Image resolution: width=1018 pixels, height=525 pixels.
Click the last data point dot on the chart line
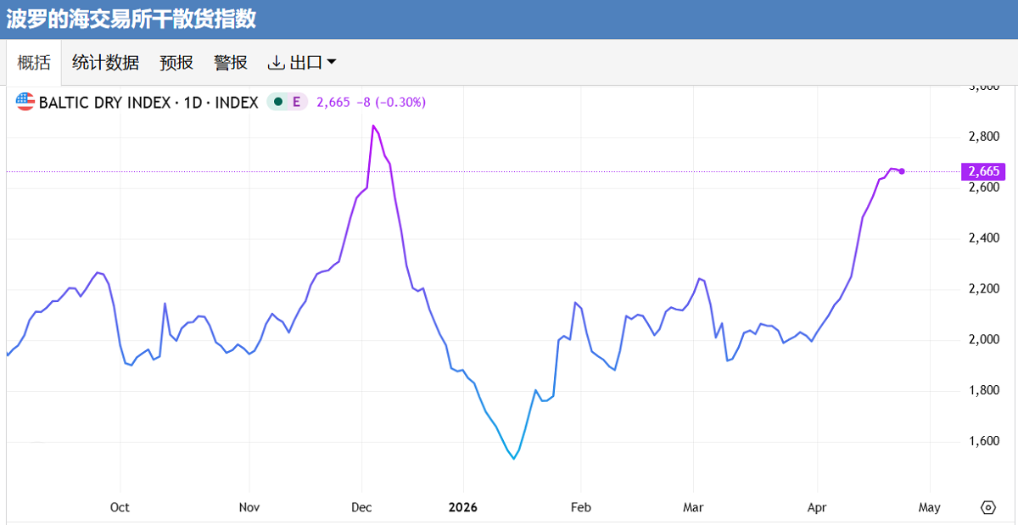[901, 171]
